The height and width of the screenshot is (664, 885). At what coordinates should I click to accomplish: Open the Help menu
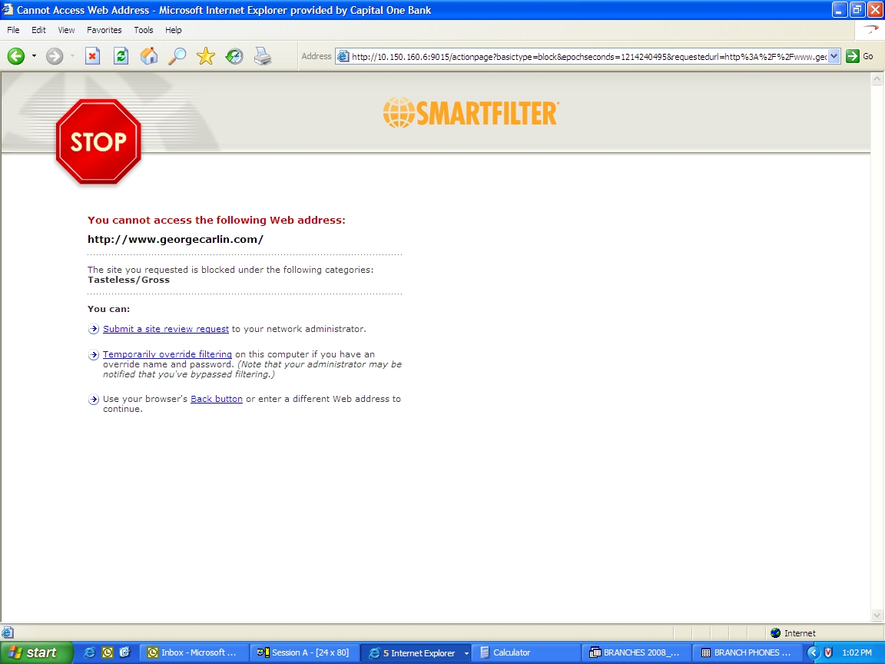point(174,30)
